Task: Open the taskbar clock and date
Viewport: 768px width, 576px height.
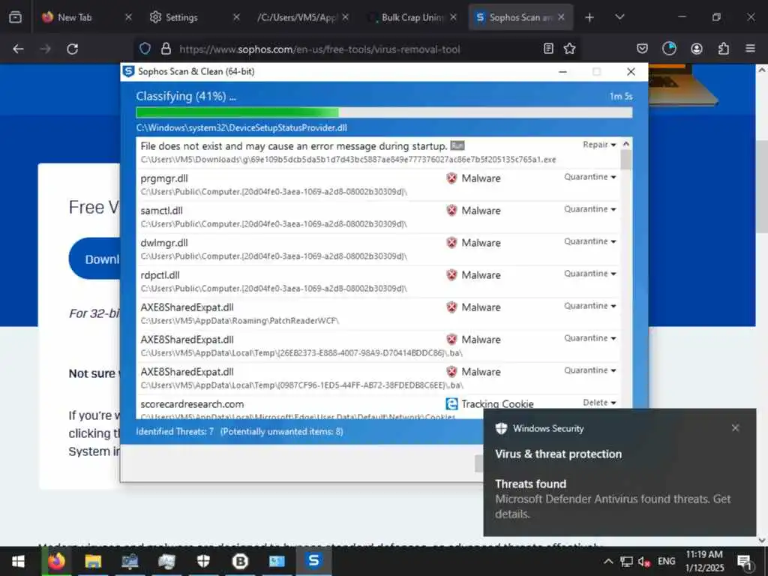Action: click(x=704, y=561)
